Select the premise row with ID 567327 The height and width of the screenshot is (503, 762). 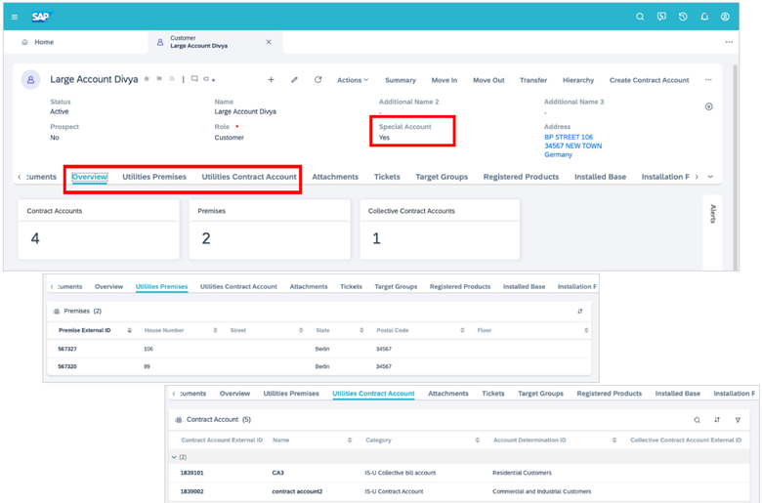[x=319, y=349]
